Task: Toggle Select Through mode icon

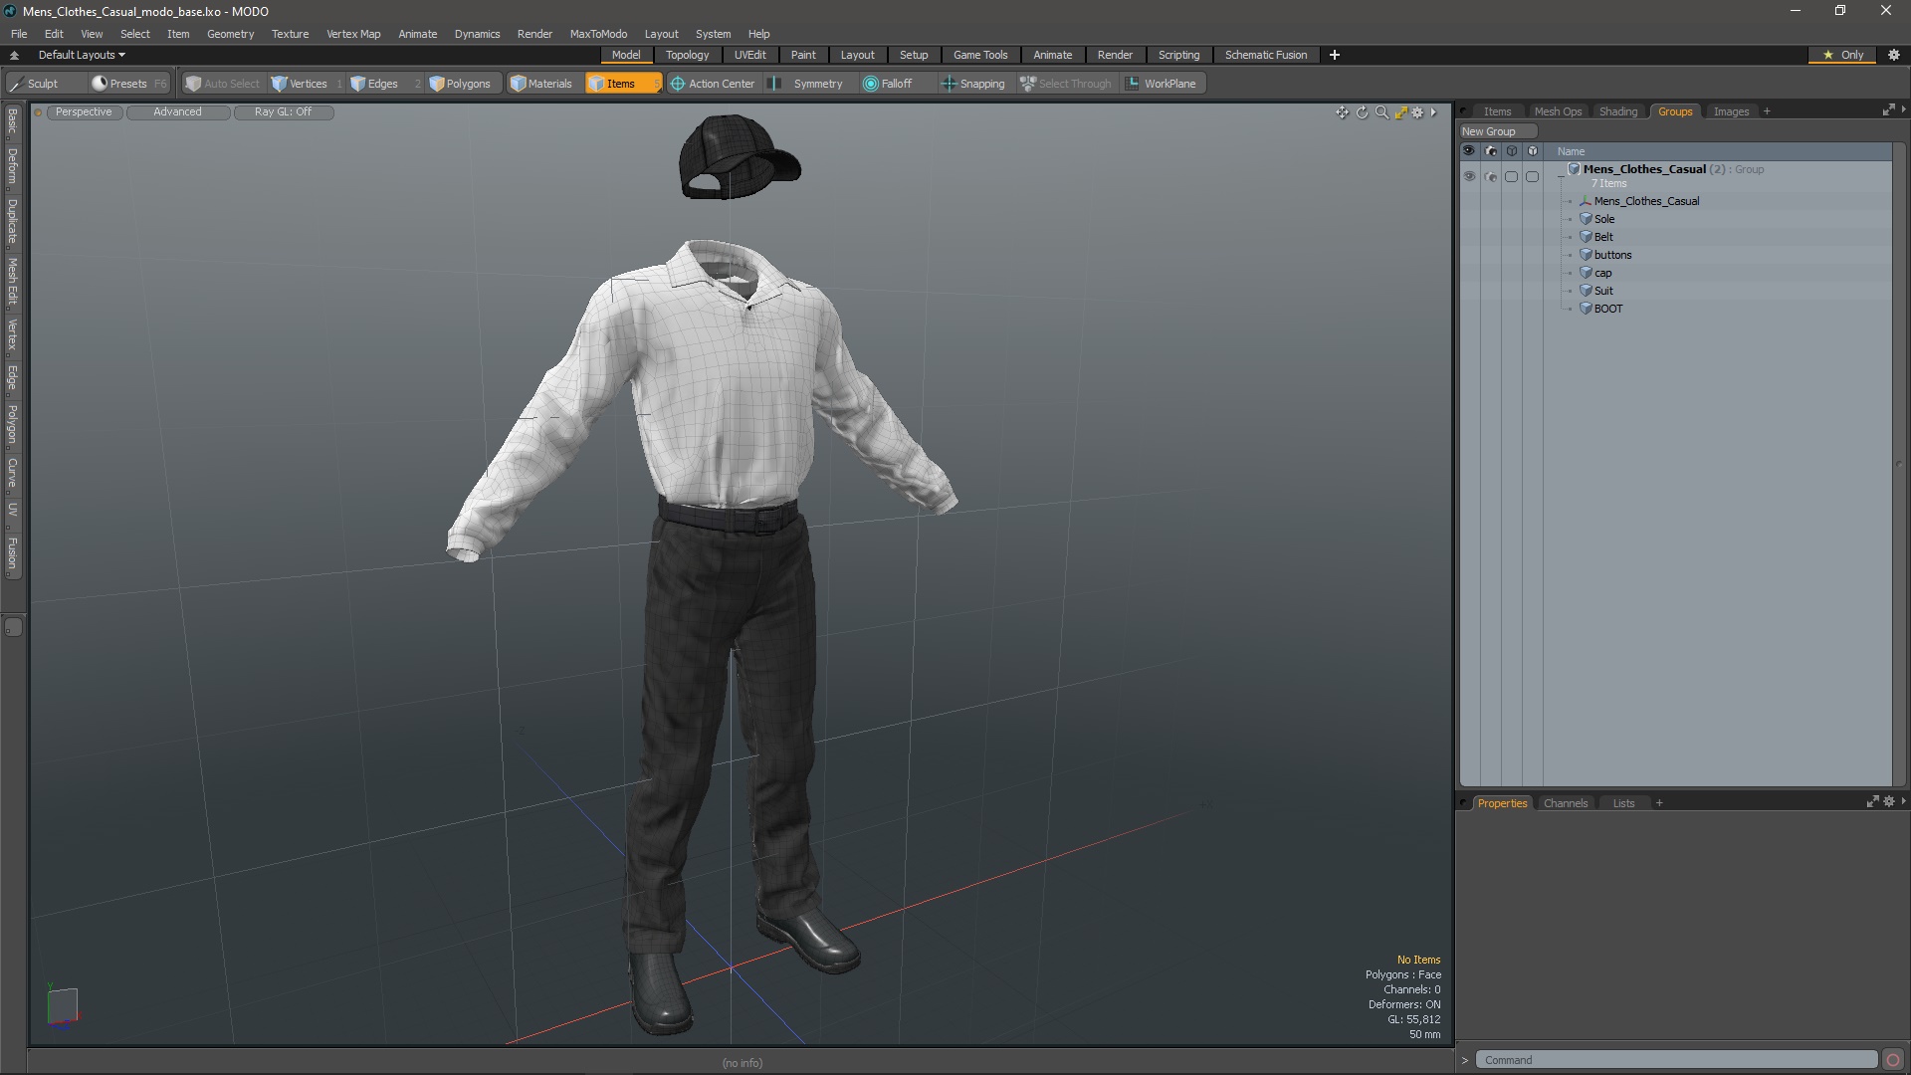Action: tap(1028, 83)
